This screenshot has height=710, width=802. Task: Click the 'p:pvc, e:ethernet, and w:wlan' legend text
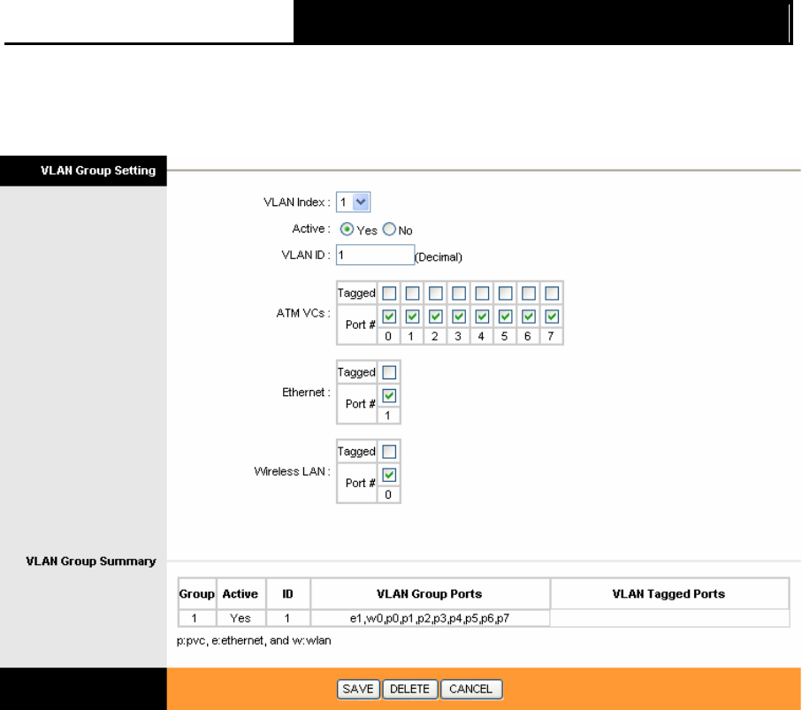click(254, 640)
